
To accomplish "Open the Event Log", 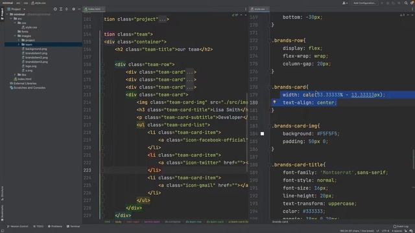I will 401,227.
